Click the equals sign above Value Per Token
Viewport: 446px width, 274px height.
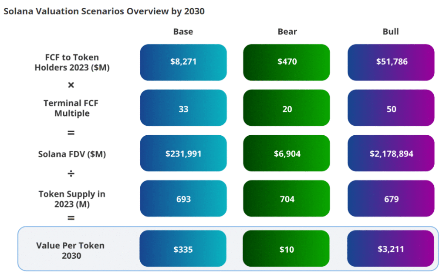[x=71, y=217]
